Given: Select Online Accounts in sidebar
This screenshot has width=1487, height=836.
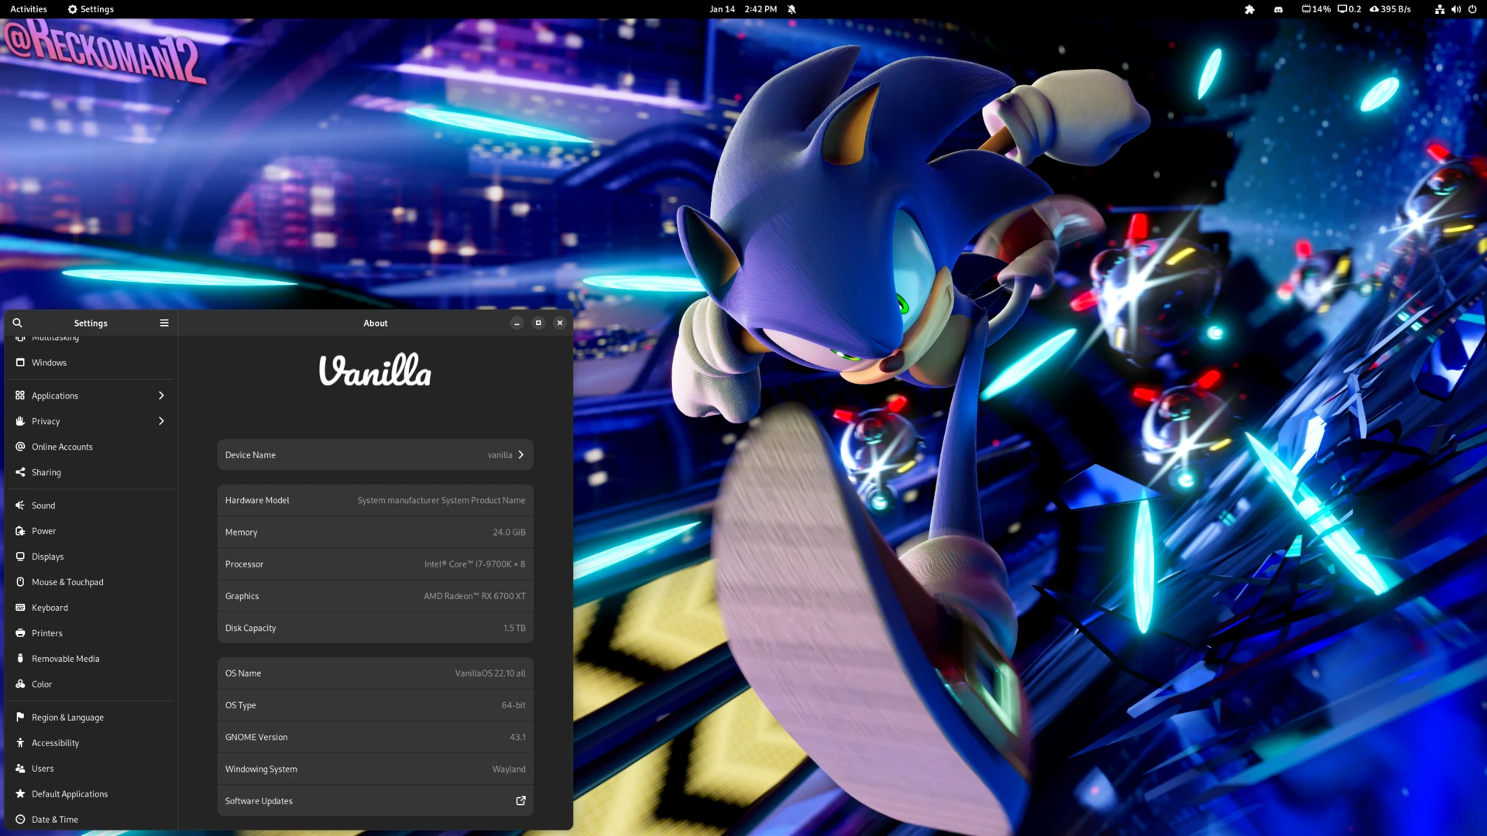Looking at the screenshot, I should click(91, 447).
